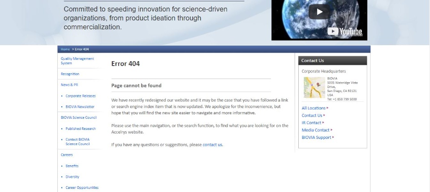Open All Locations link

pos(314,108)
